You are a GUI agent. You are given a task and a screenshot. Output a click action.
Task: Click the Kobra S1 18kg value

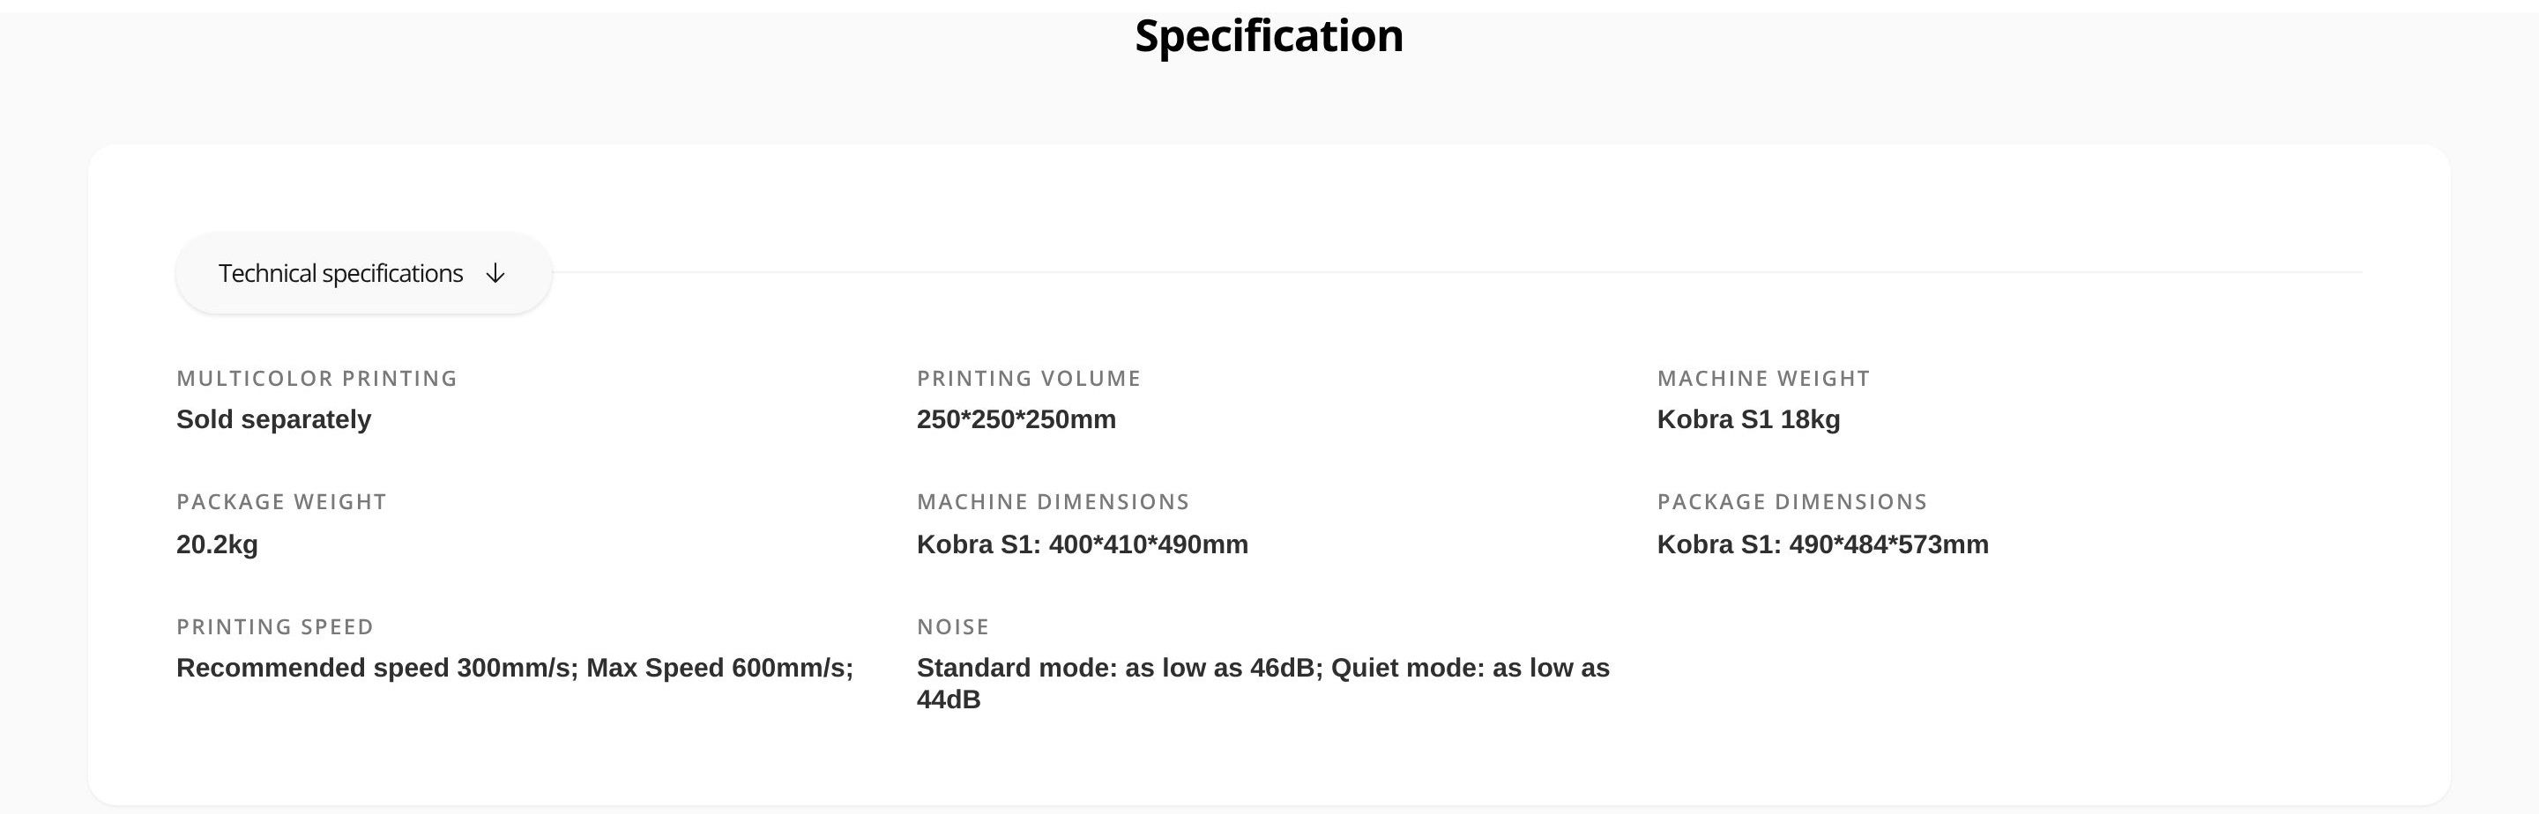click(x=1748, y=420)
